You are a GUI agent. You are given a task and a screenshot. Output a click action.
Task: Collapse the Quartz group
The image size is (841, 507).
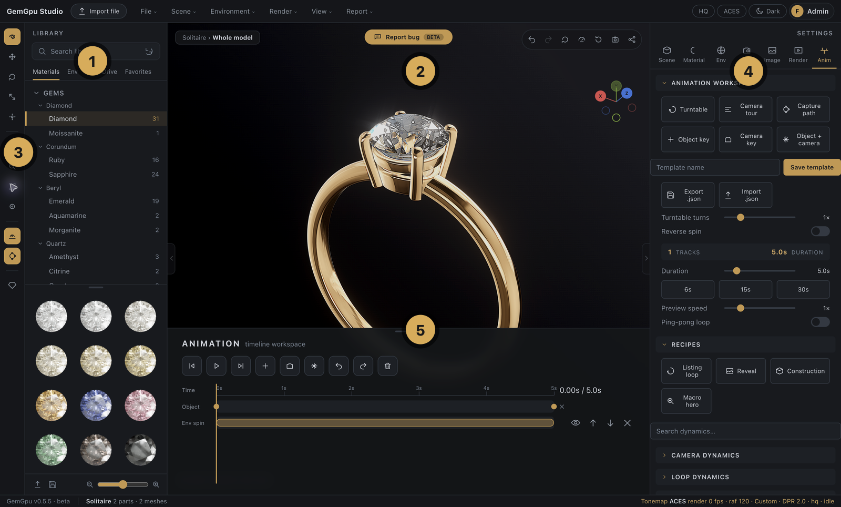coord(40,244)
